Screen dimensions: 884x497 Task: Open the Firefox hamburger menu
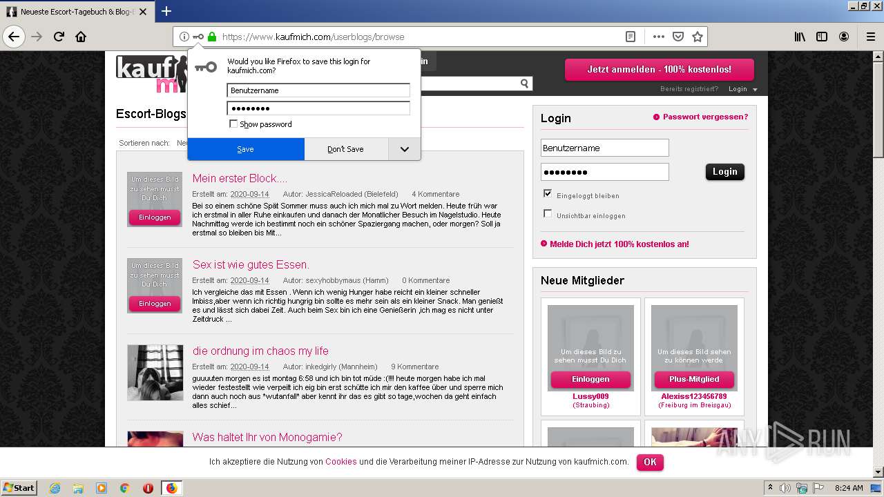(871, 37)
